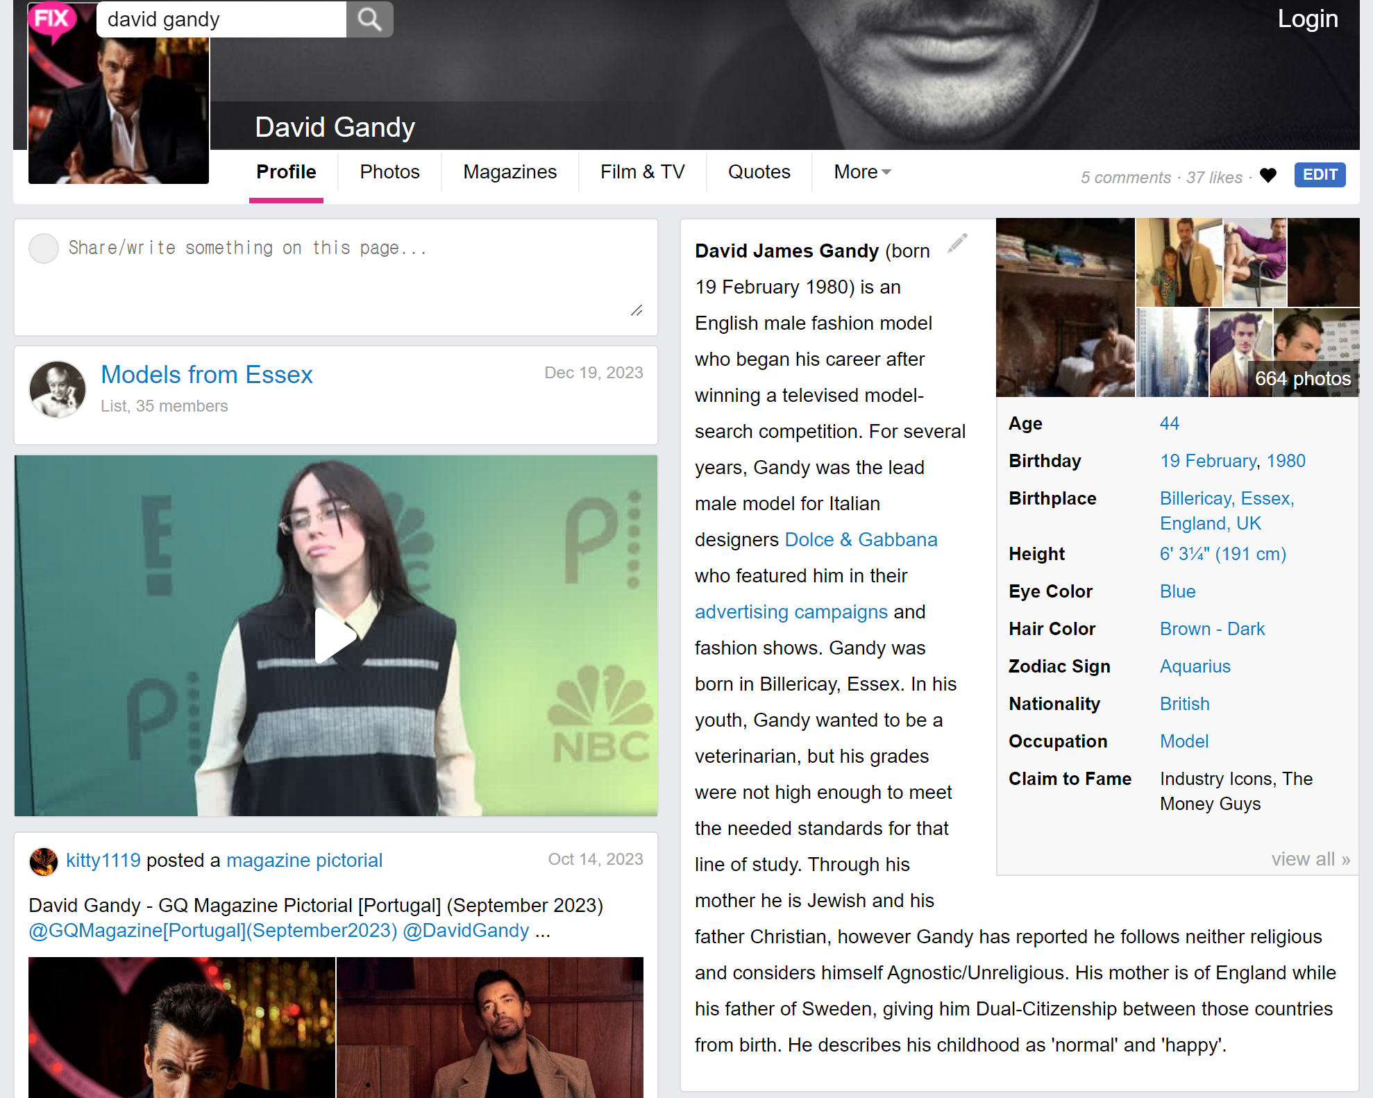Screen dimensions: 1373x1098
Task: Click Models from Essex list avatar
Action: [58, 389]
